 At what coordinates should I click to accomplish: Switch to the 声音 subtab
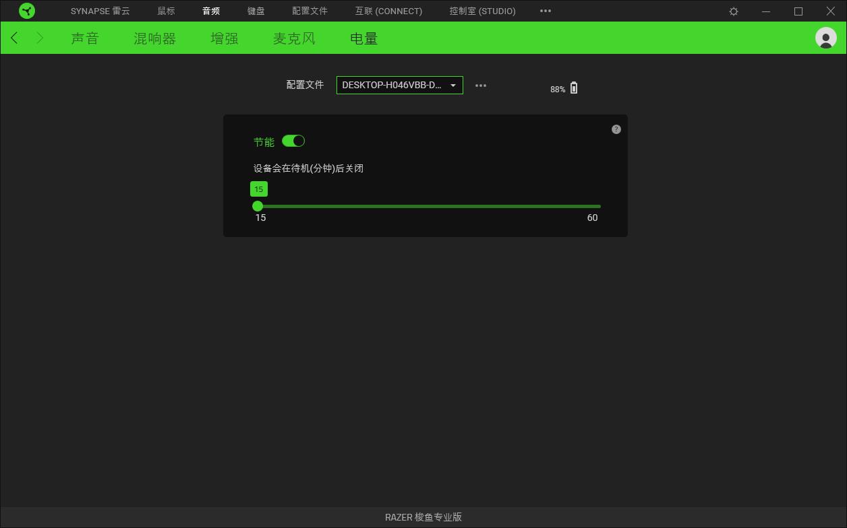(85, 38)
